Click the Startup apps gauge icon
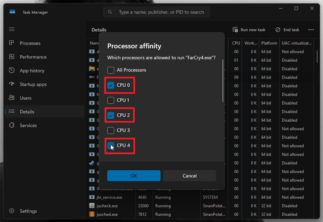323x222 pixels. pyautogui.click(x=12, y=84)
